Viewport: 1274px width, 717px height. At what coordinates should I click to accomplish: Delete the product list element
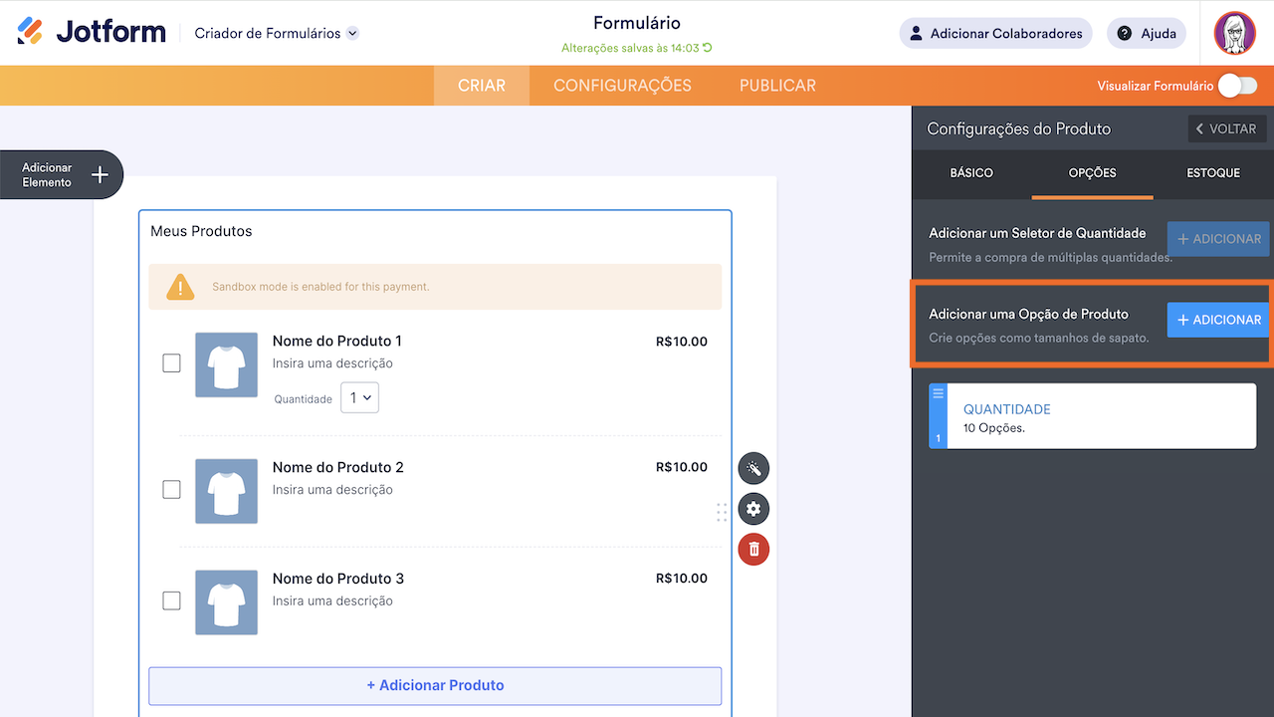[x=753, y=549]
